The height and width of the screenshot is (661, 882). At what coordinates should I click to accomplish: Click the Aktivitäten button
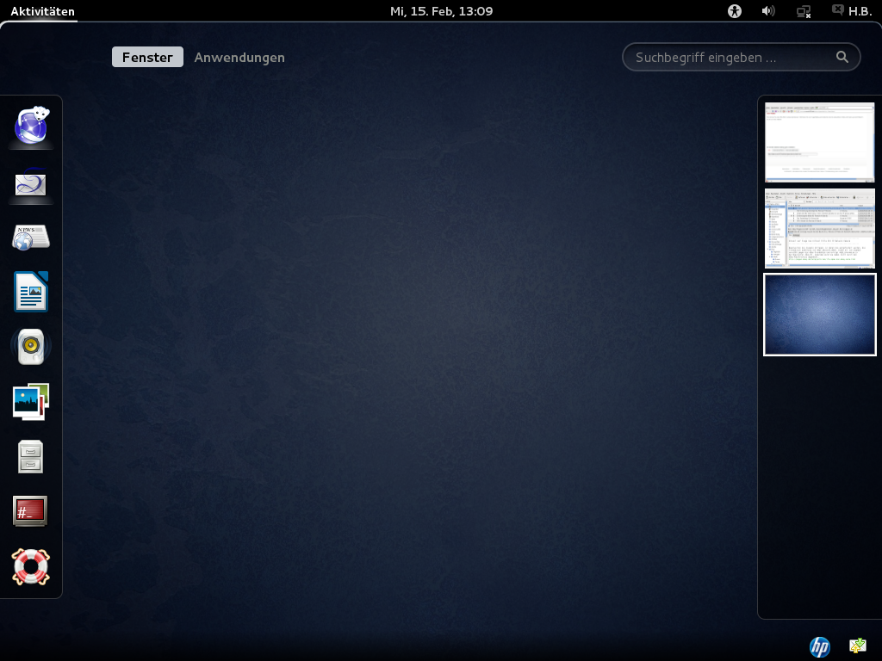click(42, 11)
